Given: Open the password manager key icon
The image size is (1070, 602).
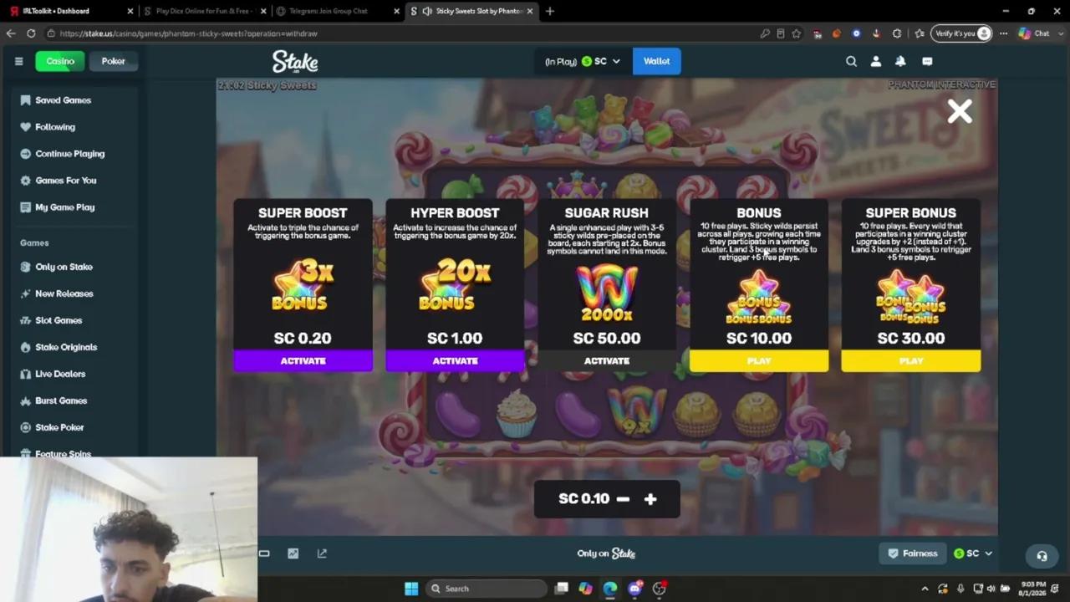Looking at the screenshot, I should [x=765, y=33].
